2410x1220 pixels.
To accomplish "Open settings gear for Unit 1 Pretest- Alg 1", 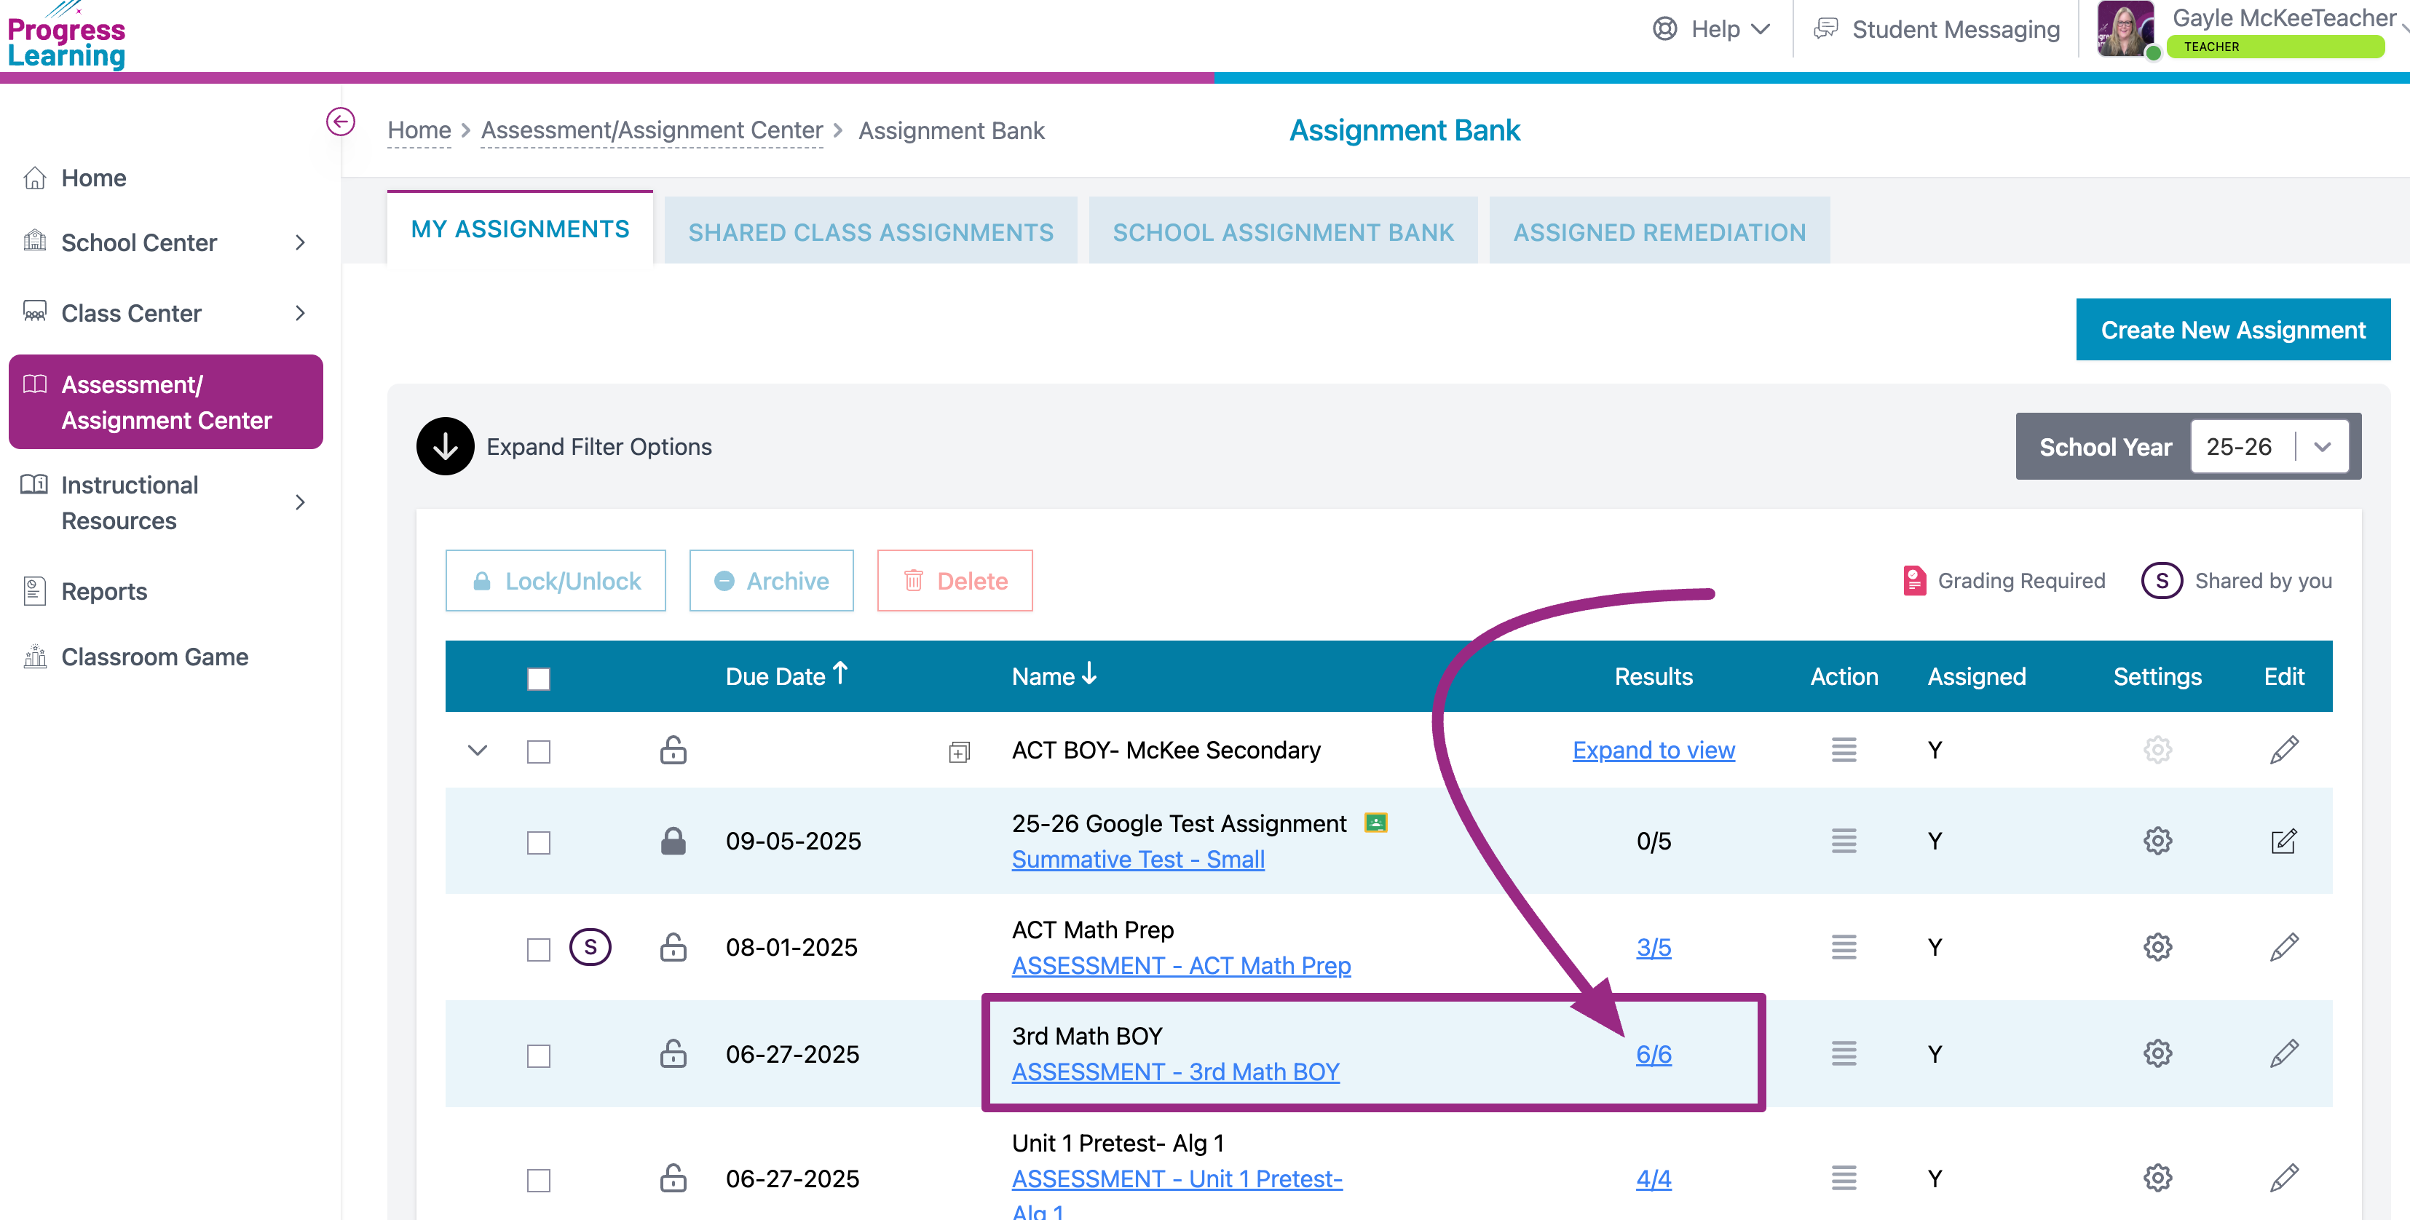I will (2157, 1178).
